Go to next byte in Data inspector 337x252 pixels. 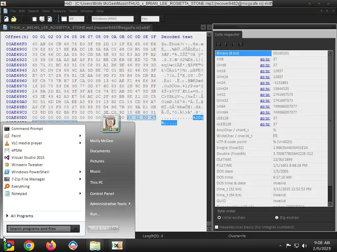click(233, 44)
